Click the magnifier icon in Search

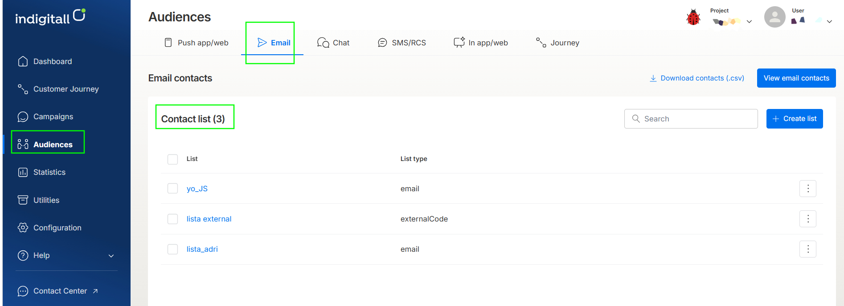pos(636,119)
